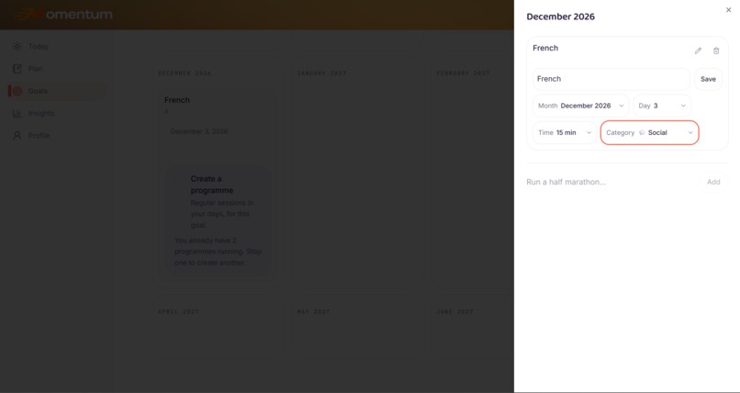Click the pencil edit icon for French
740x393 pixels.
[698, 51]
